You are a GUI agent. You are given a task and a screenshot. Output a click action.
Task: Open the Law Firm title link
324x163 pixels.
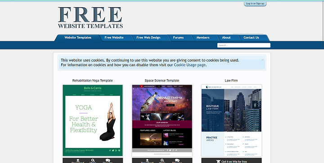(x=231, y=81)
